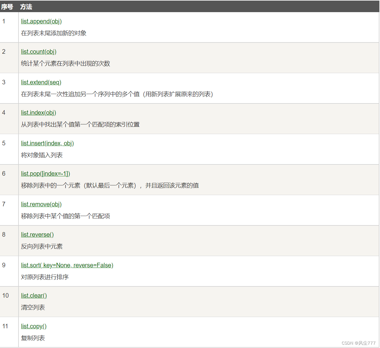Image resolution: width=380 pixels, height=348 pixels.
Task: Open the list.pop([index=-1]) link
Action: (46, 174)
